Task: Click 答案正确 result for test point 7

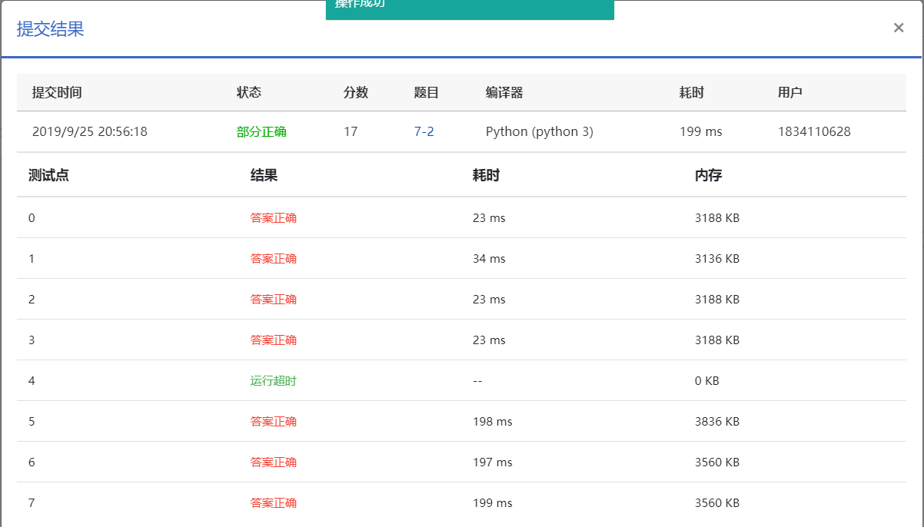Action: tap(274, 502)
